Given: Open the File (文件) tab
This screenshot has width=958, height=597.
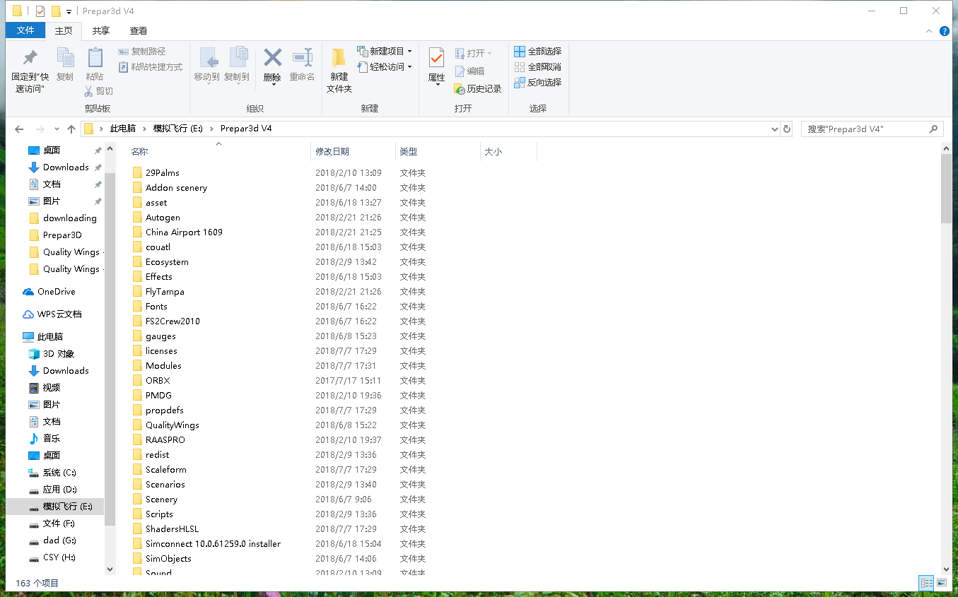Looking at the screenshot, I should [25, 30].
